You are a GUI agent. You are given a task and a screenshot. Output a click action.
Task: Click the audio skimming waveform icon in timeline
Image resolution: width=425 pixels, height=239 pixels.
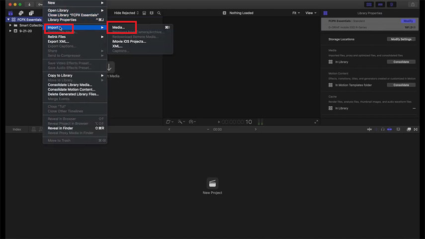(x=376, y=129)
